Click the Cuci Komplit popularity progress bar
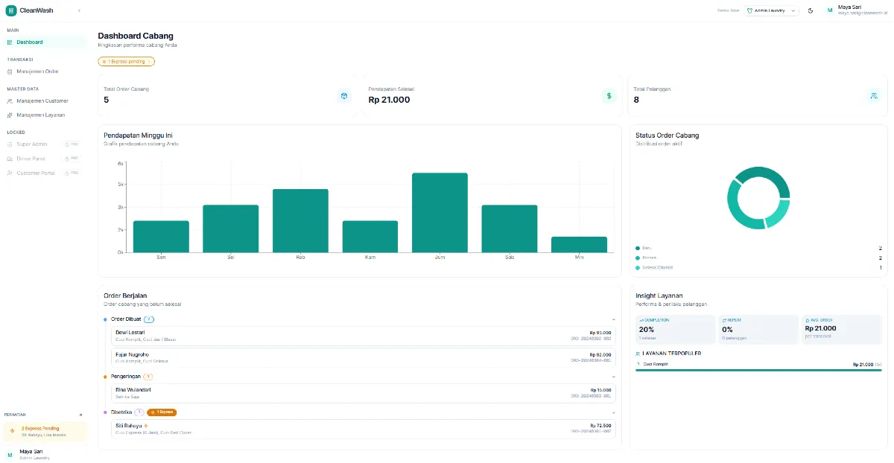 [x=758, y=370]
